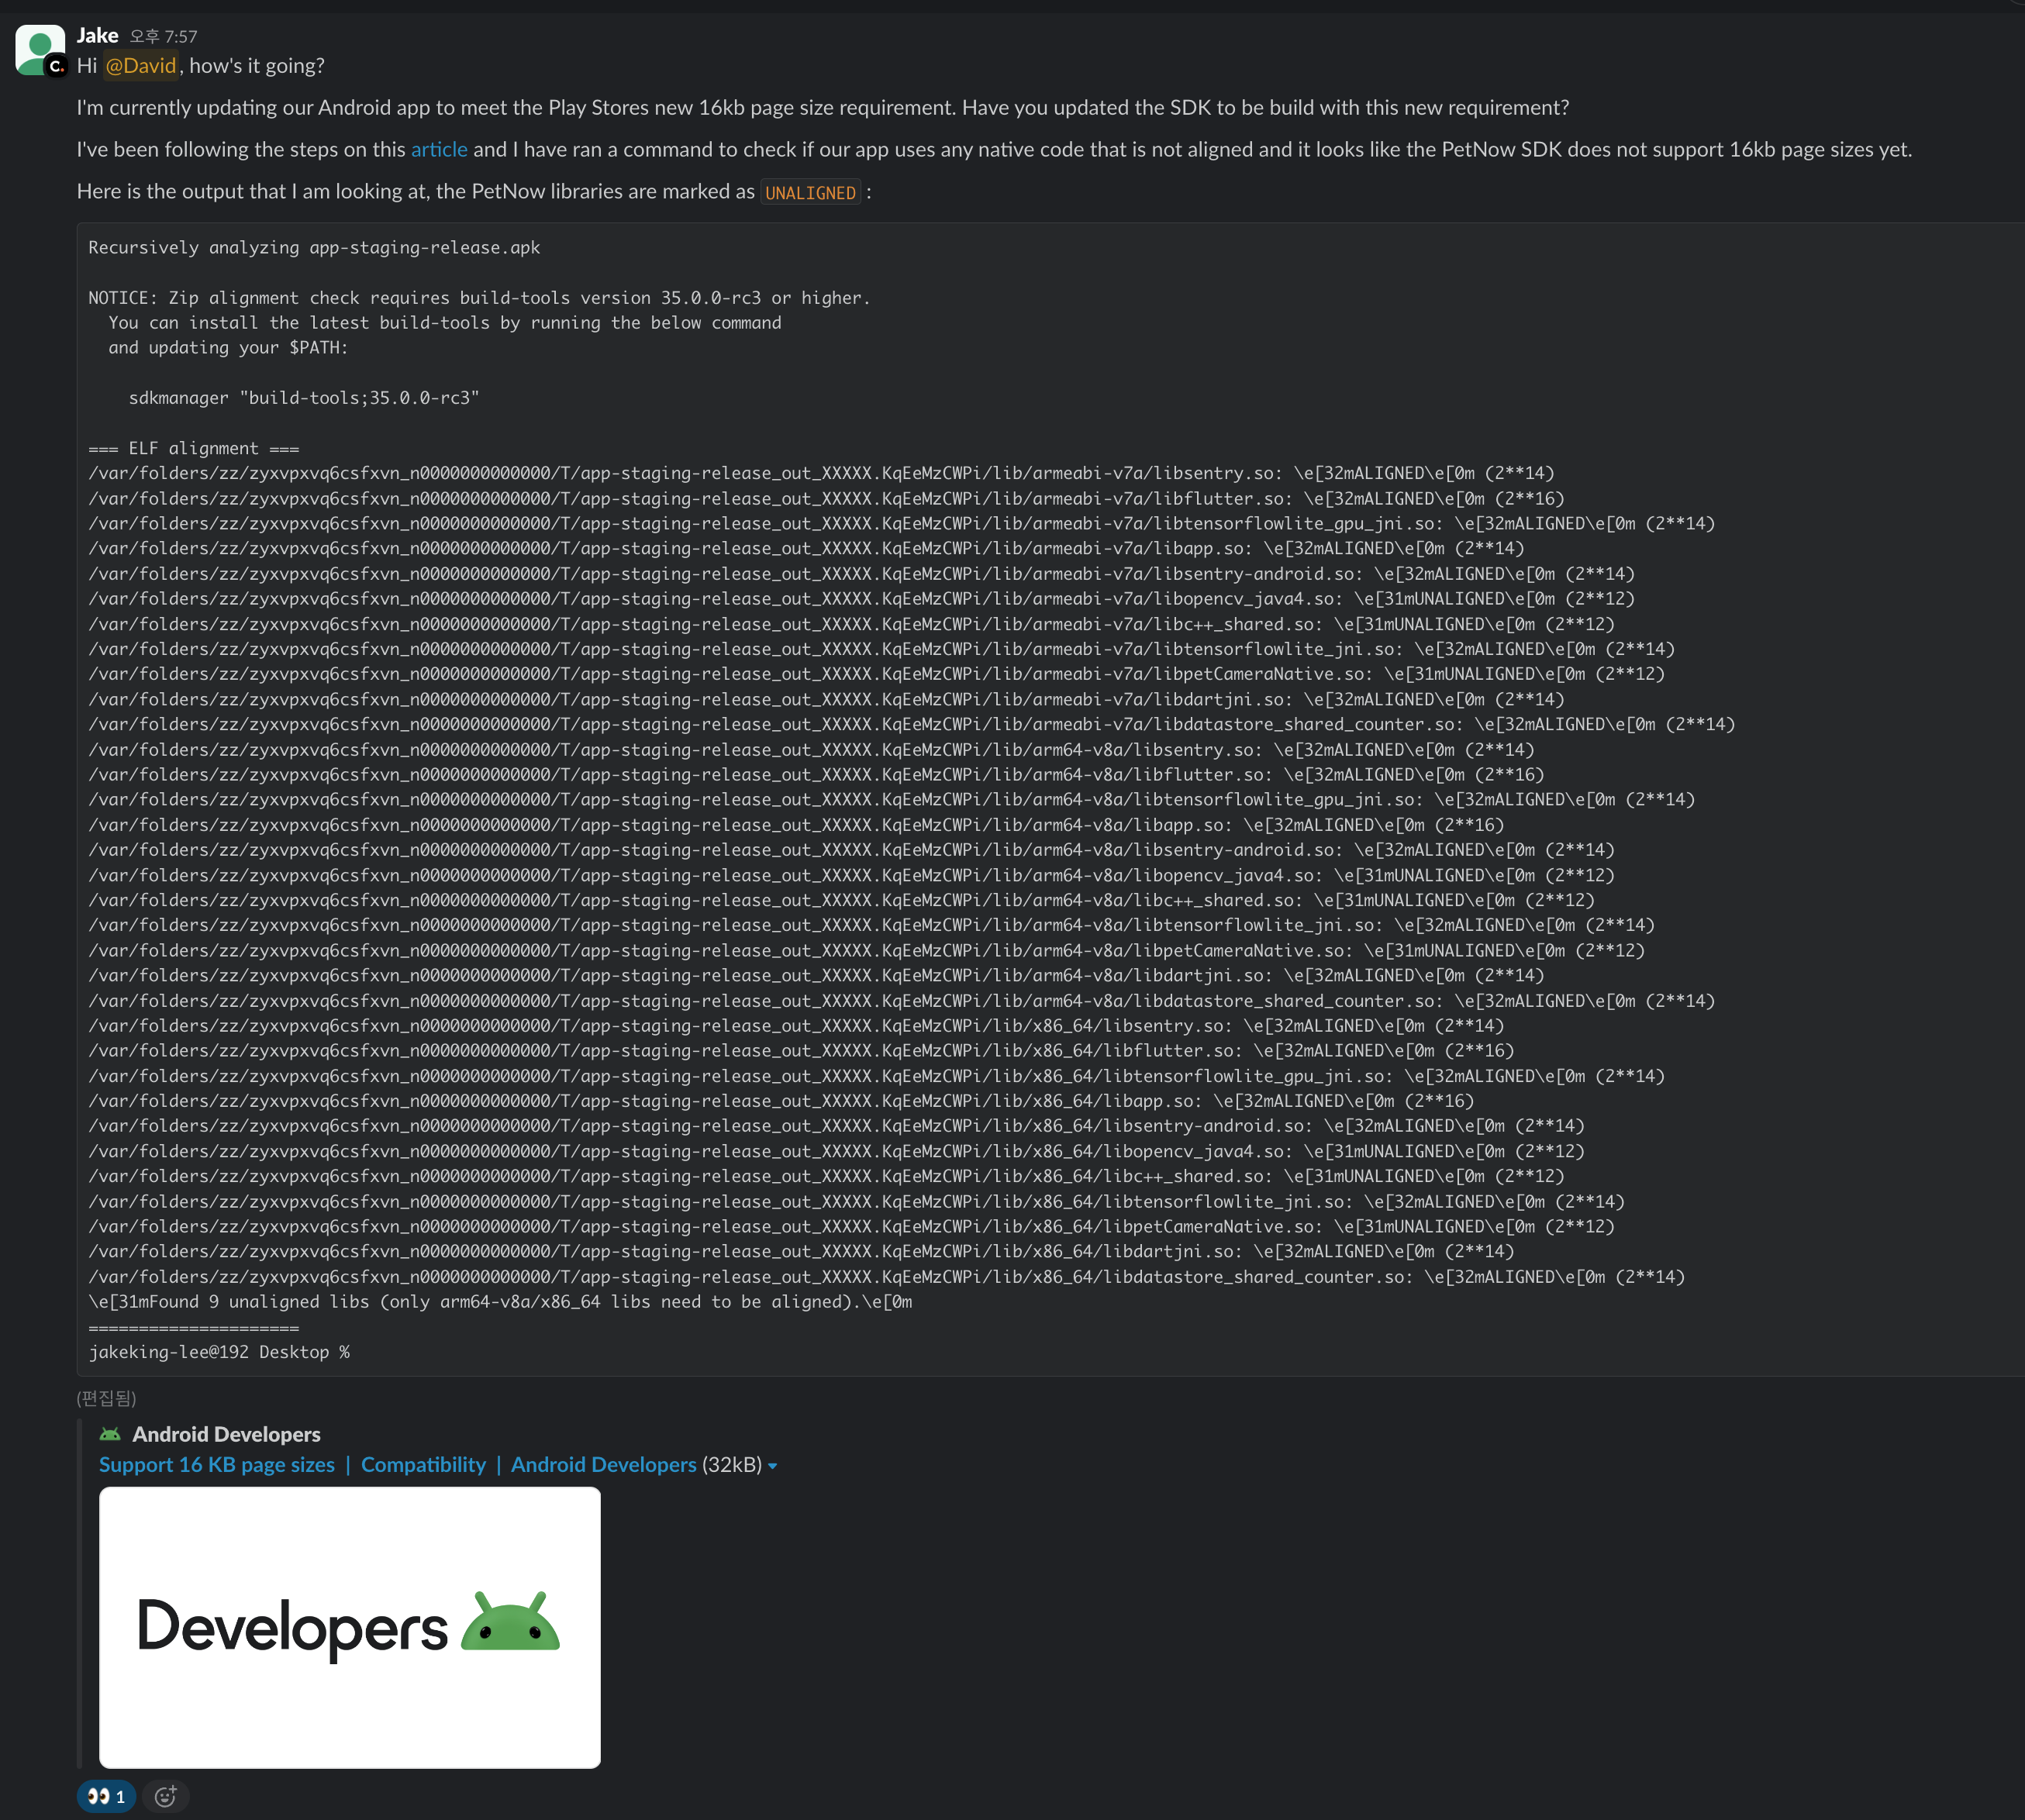Click 'Recursively analyzing app-staging-release.apk' line
2025x1820 pixels.
(314, 247)
